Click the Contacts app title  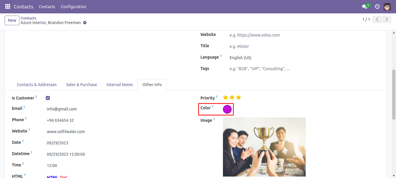(x=23, y=6)
